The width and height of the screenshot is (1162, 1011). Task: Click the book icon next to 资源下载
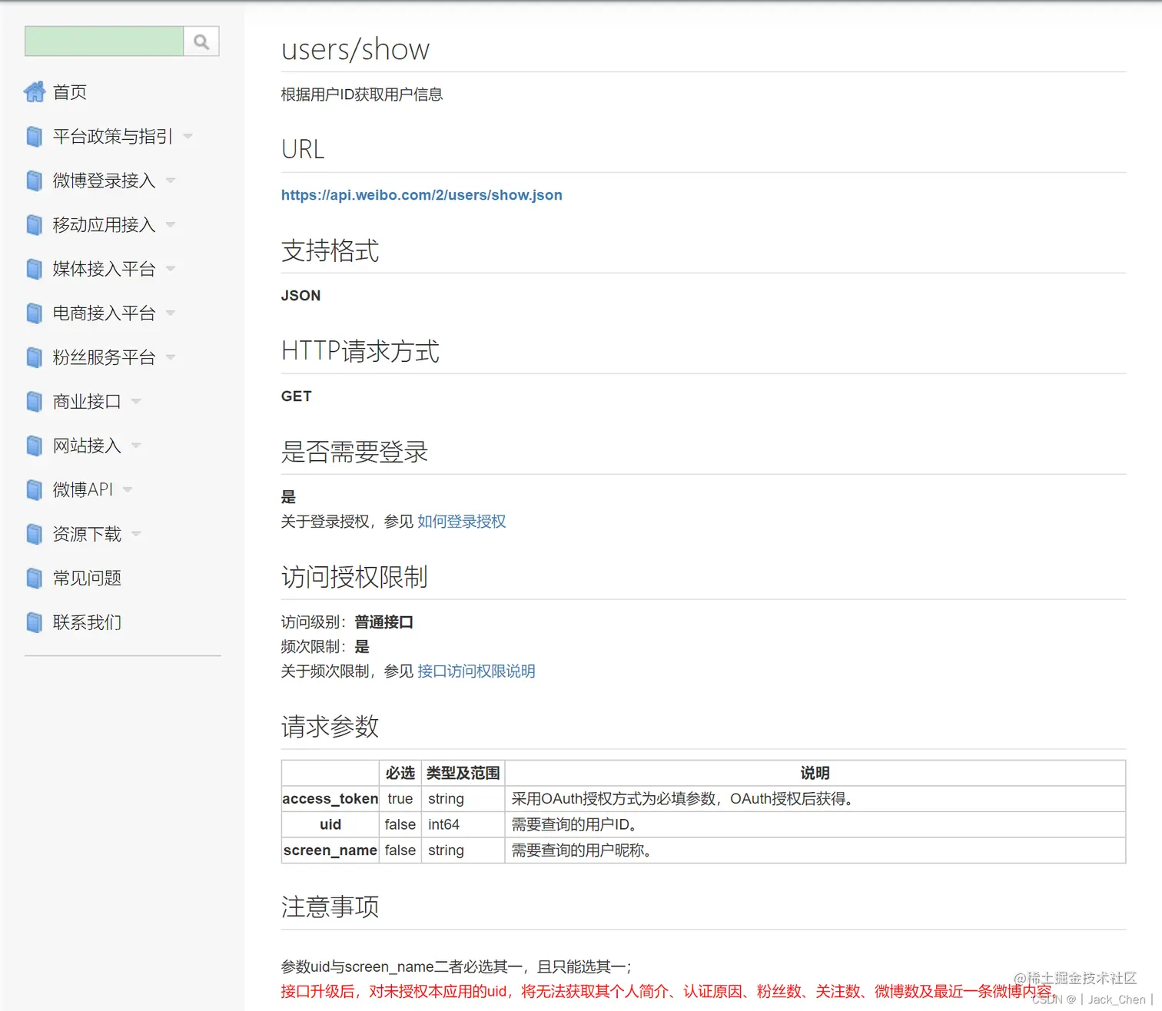click(34, 534)
